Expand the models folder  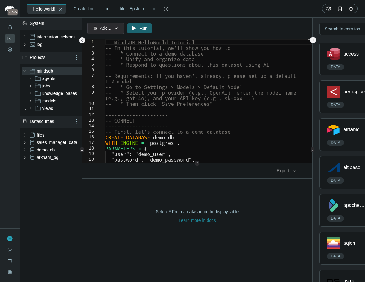pos(30,101)
